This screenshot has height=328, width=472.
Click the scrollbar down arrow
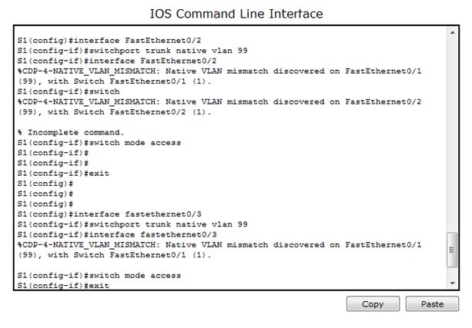[x=453, y=283]
